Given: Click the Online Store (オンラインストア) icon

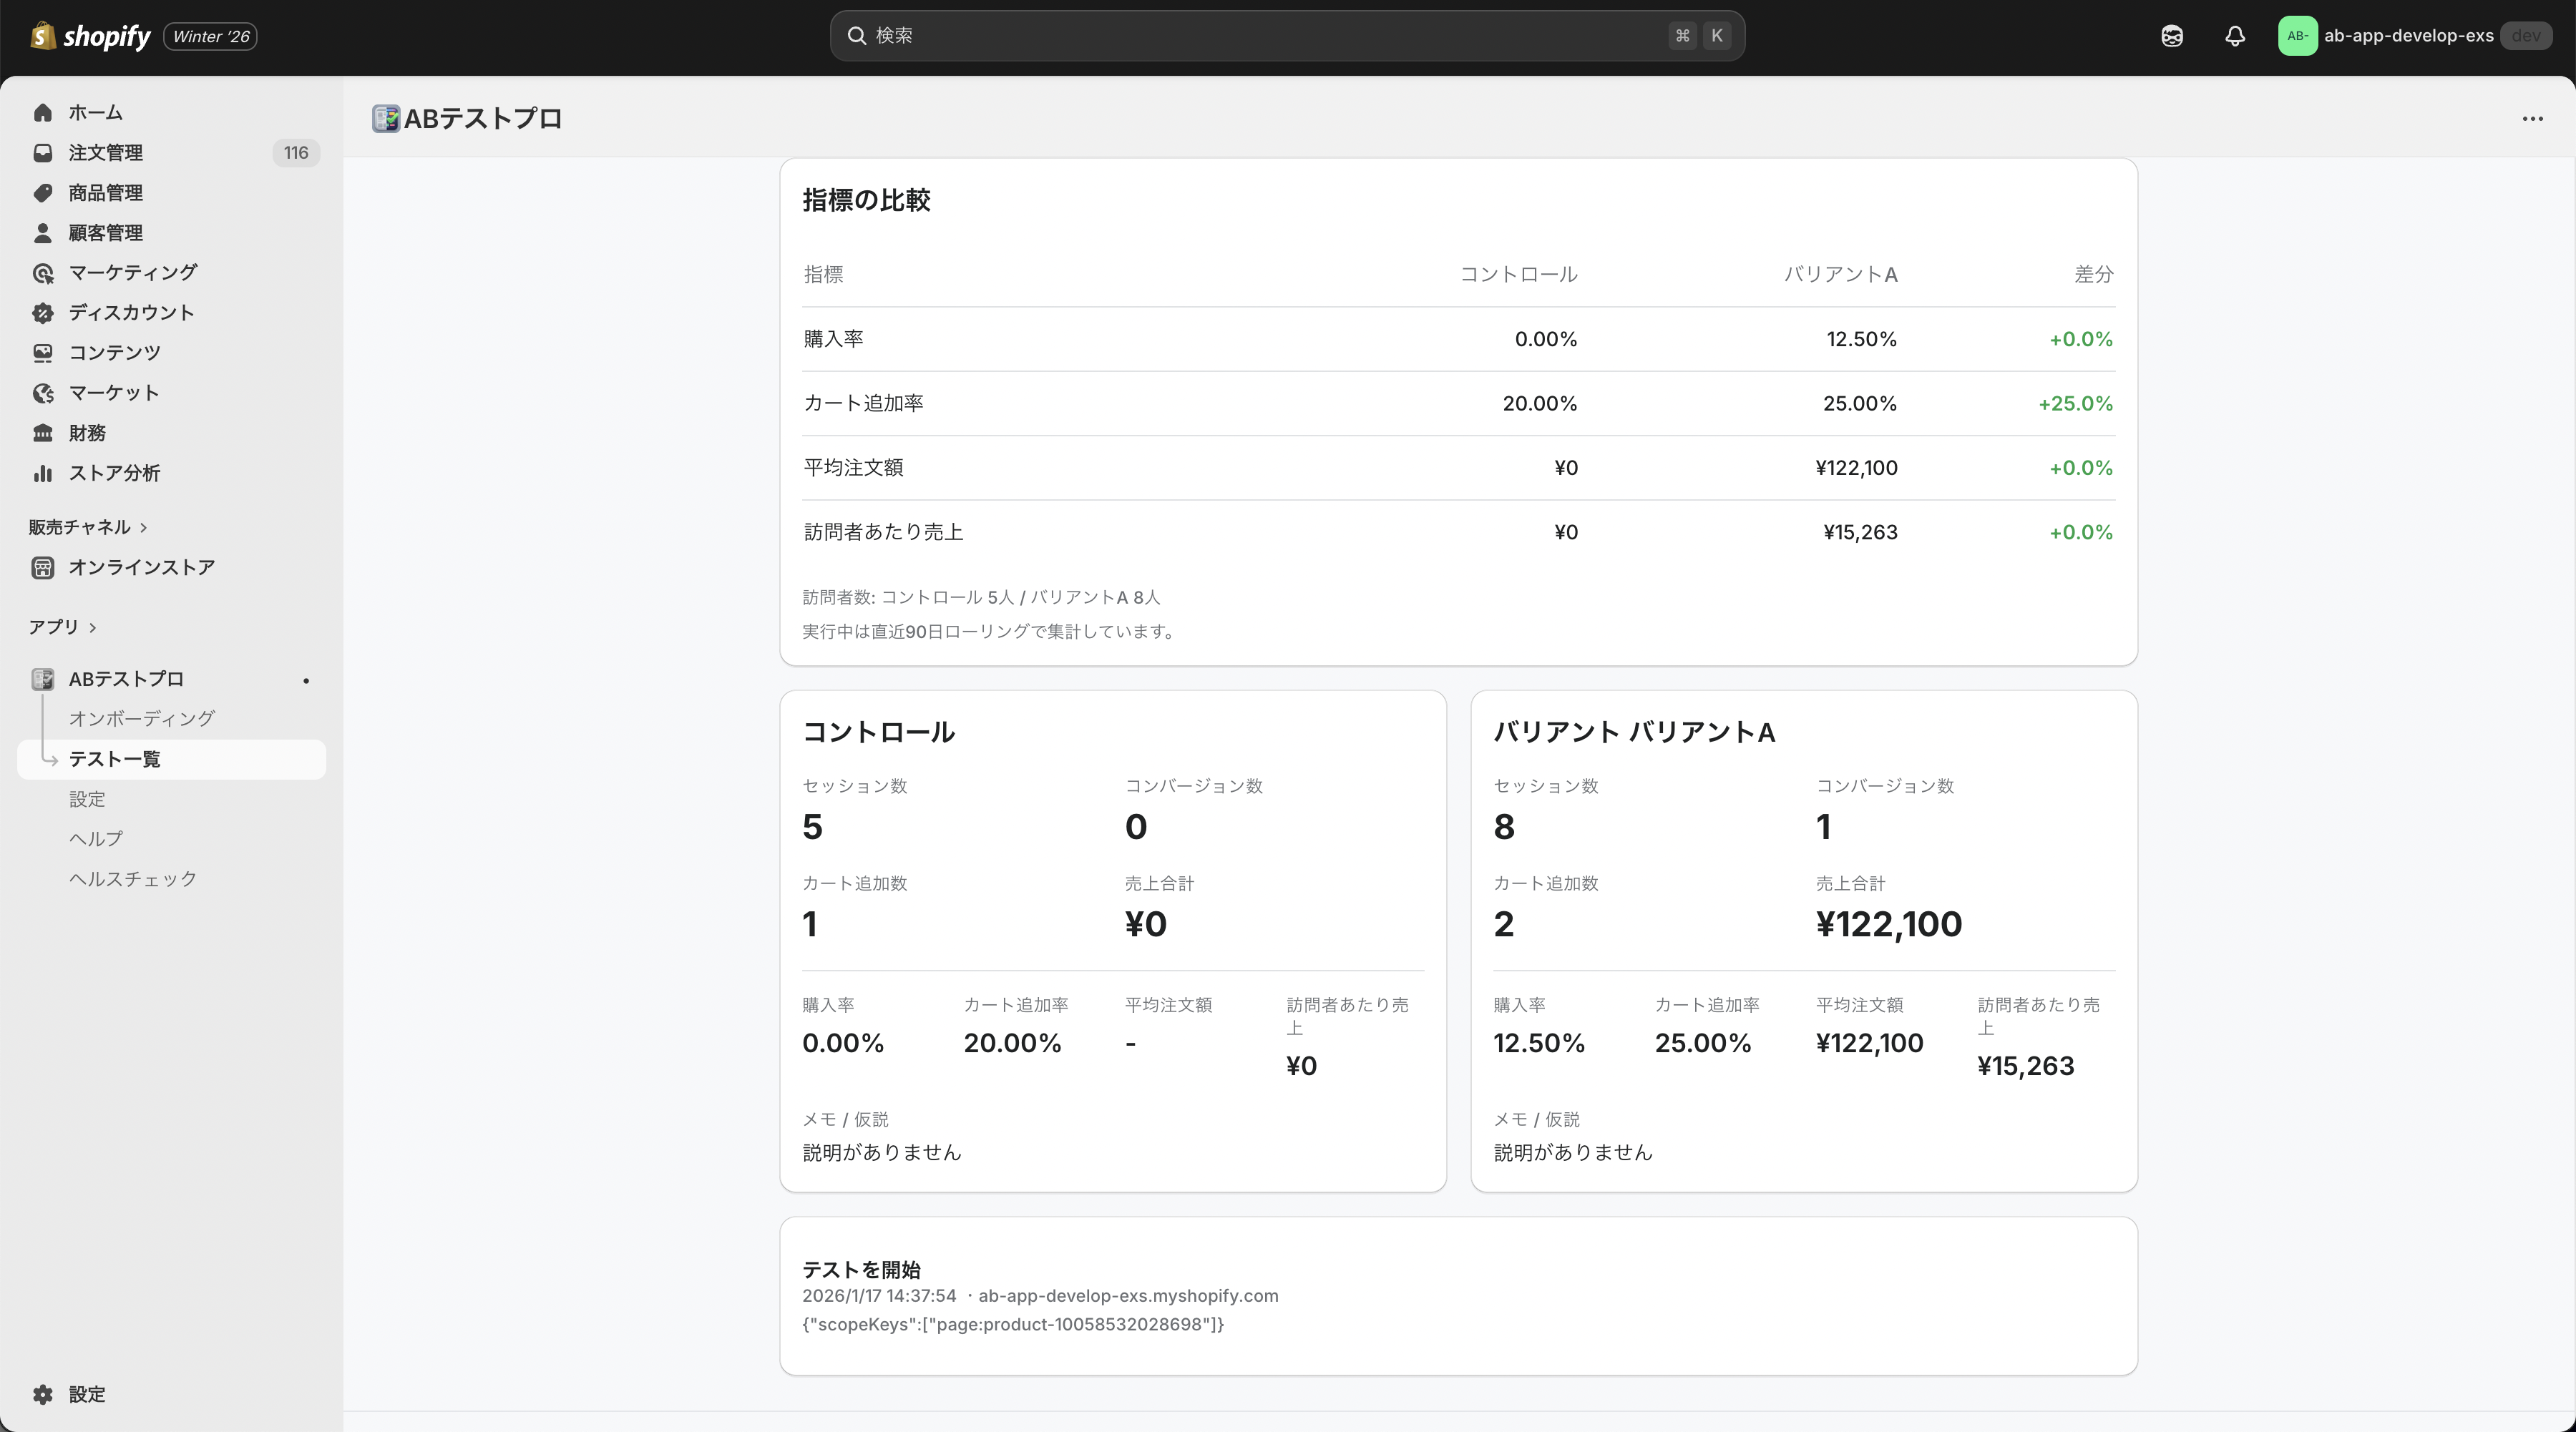Looking at the screenshot, I should tap(42, 568).
